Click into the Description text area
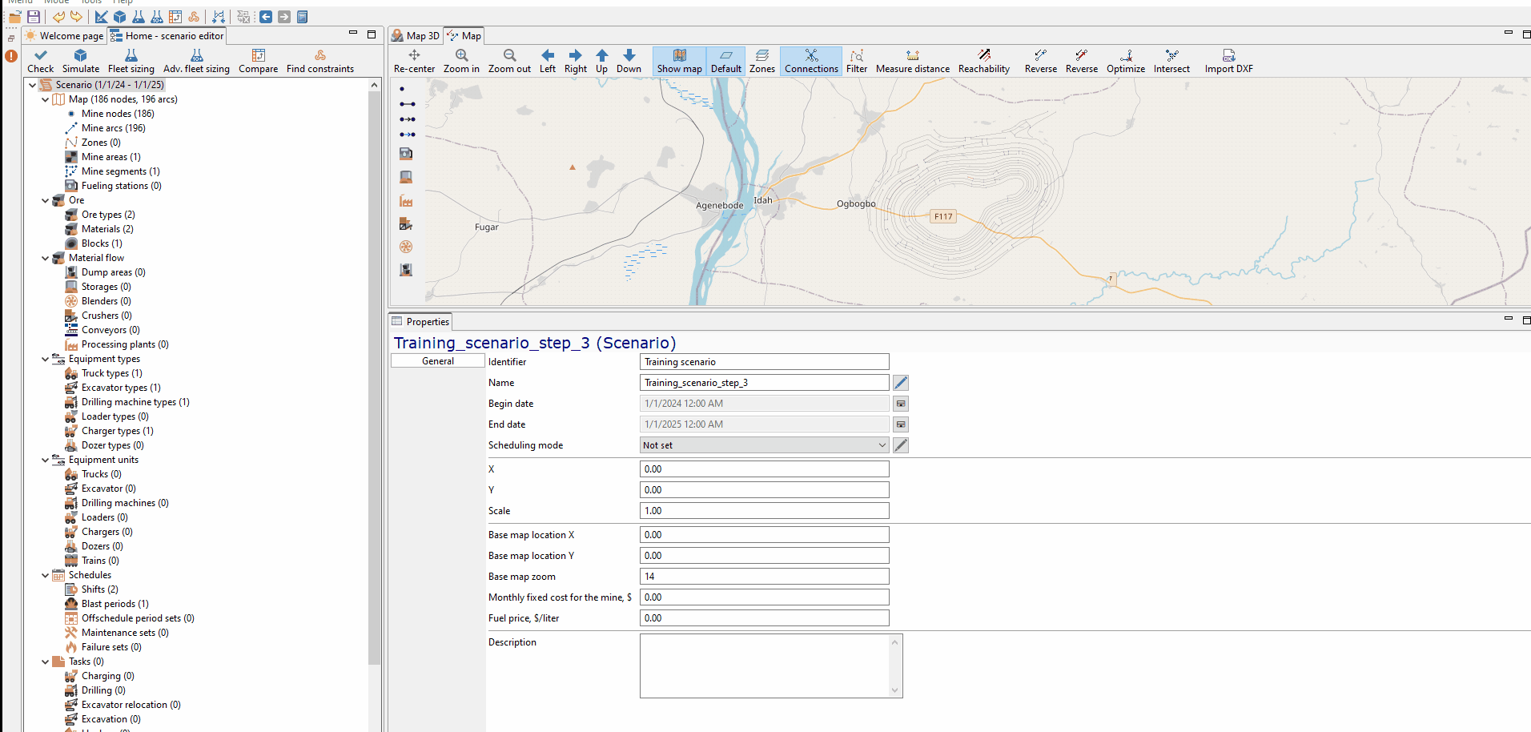This screenshot has height=732, width=1531. (765, 666)
